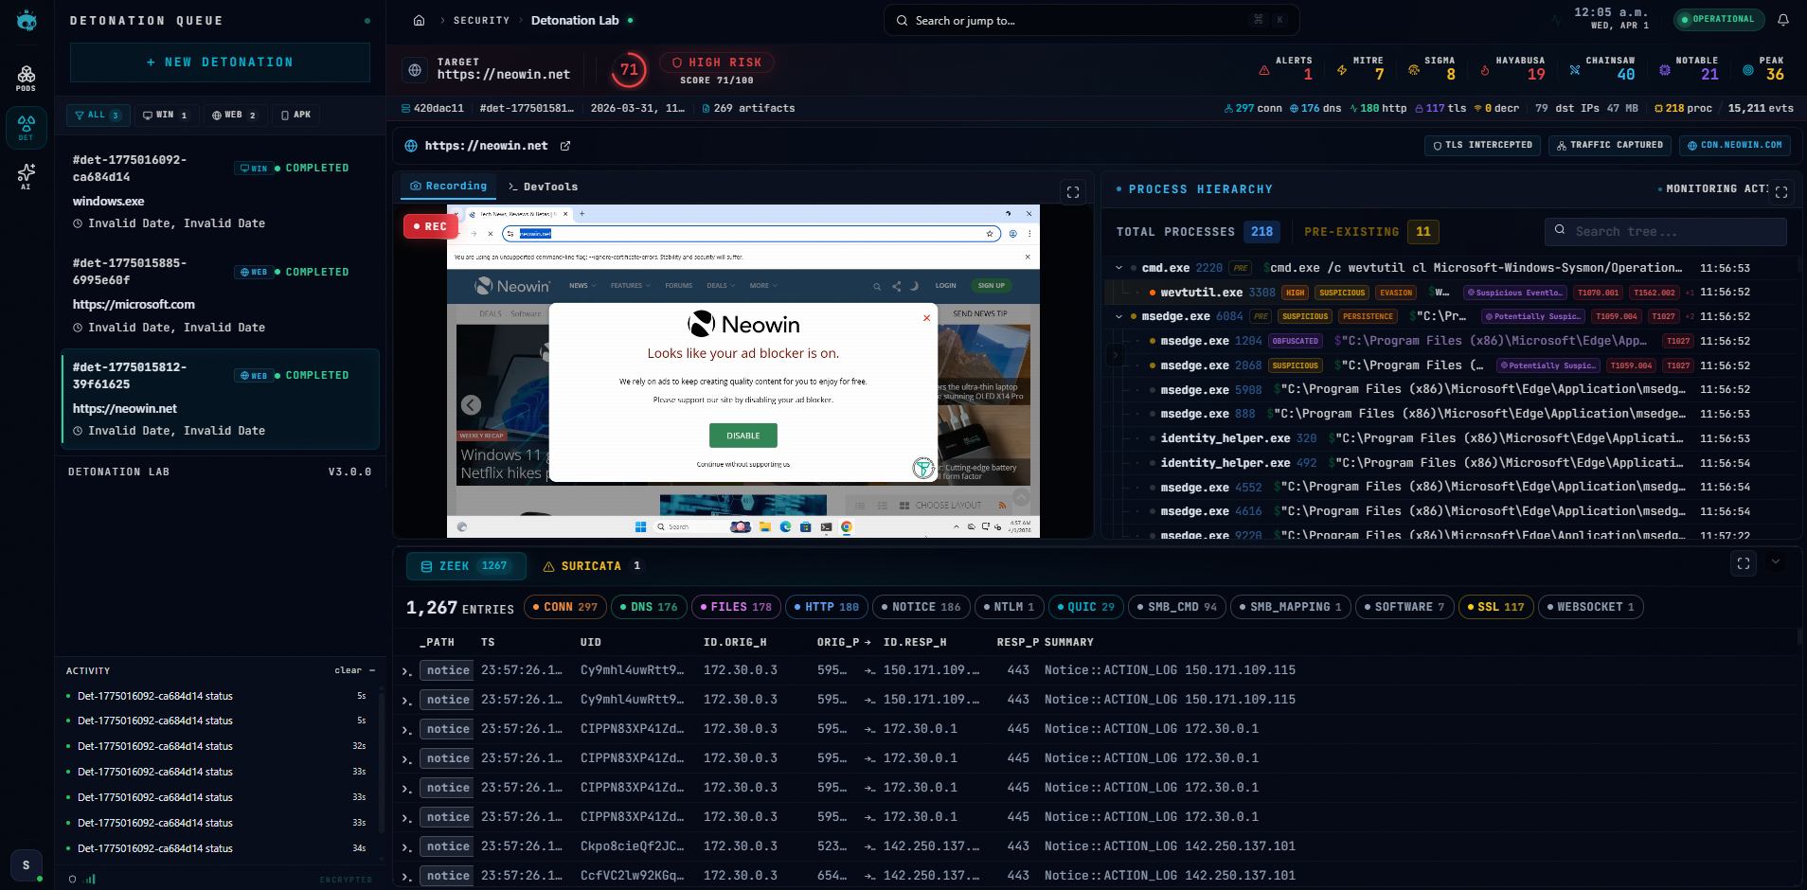Image resolution: width=1807 pixels, height=890 pixels.
Task: Switch to the Recording tab
Action: pyautogui.click(x=449, y=187)
